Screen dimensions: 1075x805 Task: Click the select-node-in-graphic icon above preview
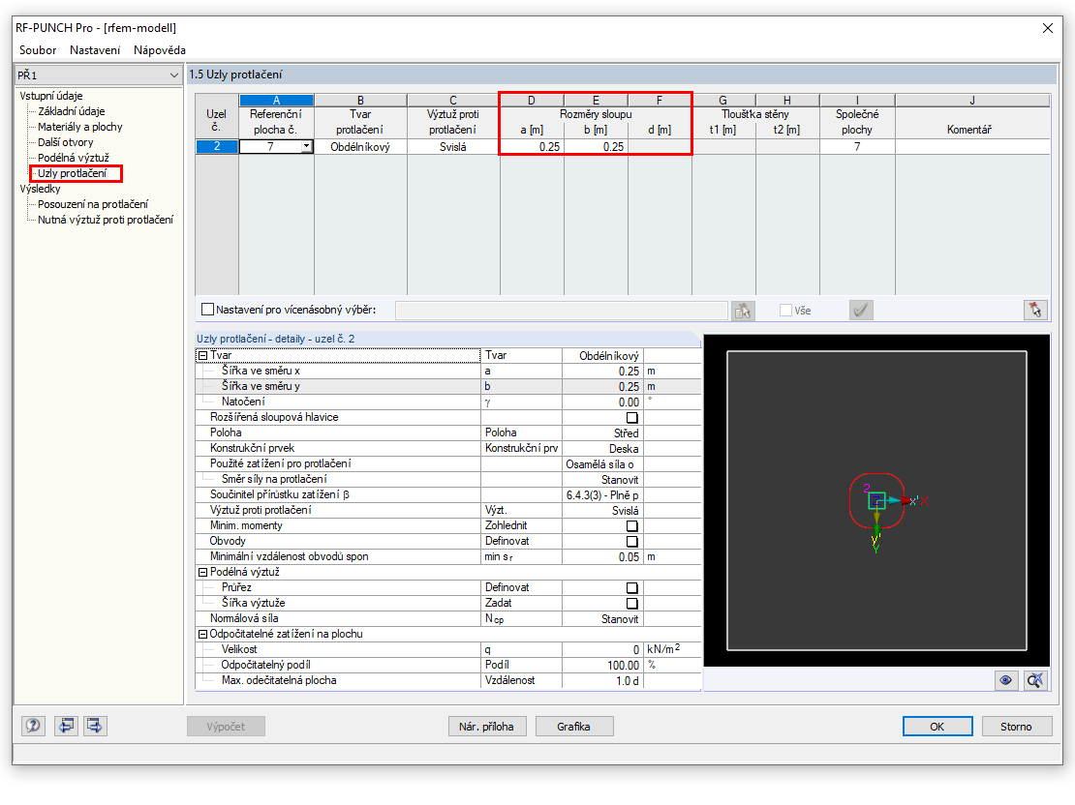pos(1035,310)
